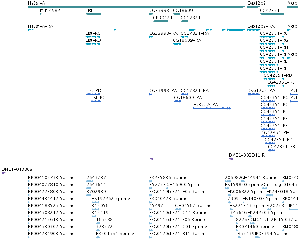This screenshot has width=298, height=239.
Task: Select the CG17821-RA transcript
Action: tap(184, 37)
